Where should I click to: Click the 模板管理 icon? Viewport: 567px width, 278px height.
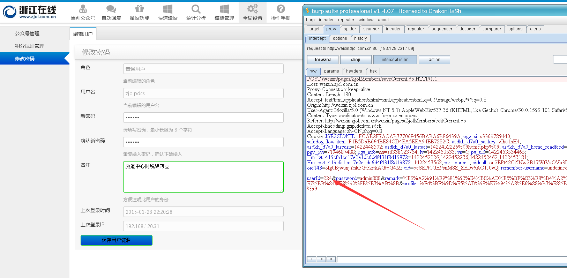[224, 9]
